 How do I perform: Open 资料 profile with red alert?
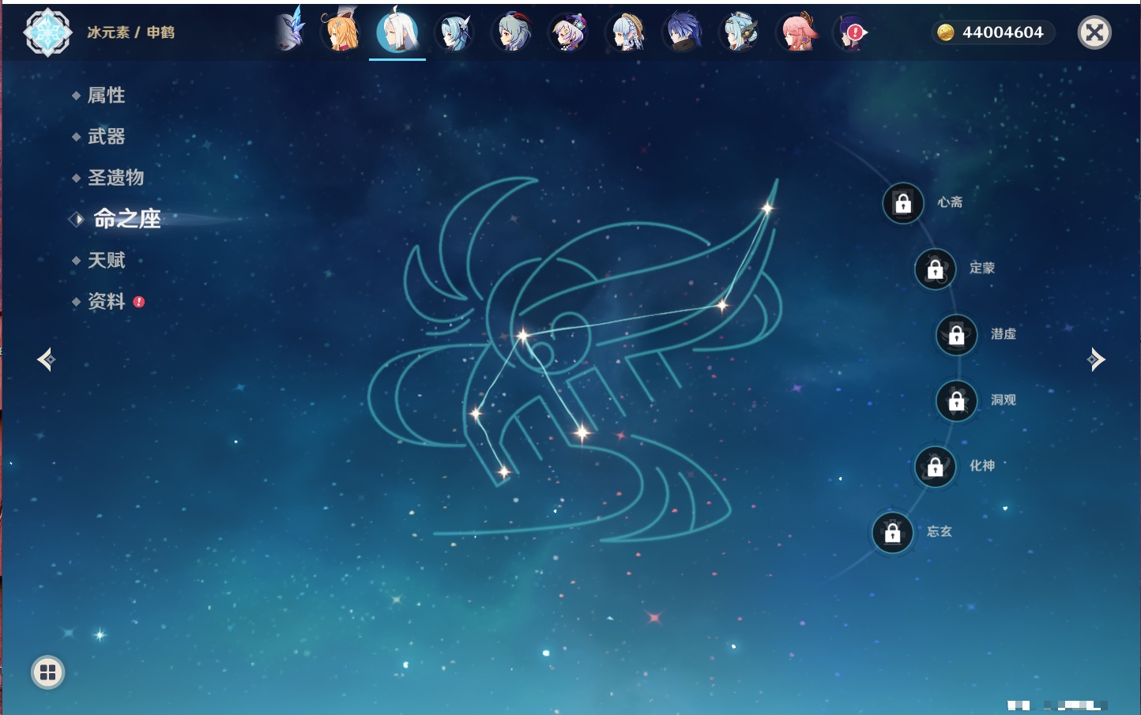106,301
